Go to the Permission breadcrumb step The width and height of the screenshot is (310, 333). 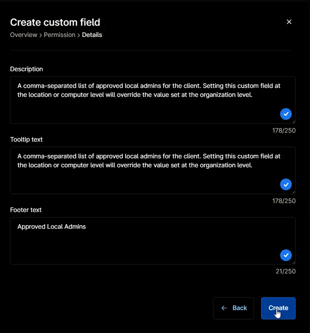[x=59, y=35]
